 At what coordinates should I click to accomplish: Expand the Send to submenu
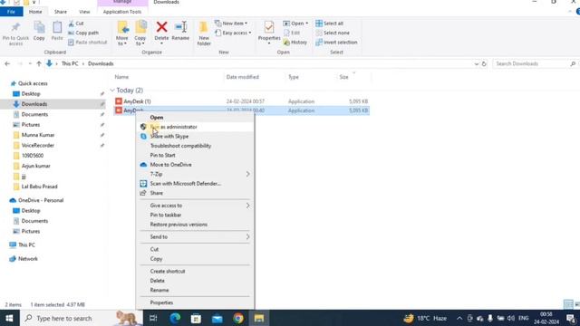[196, 237]
